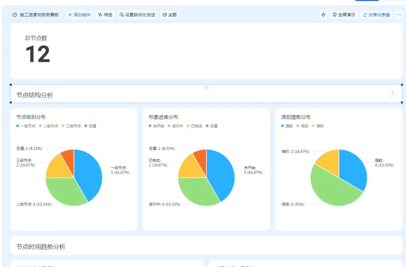This screenshot has height=267, width=406.
Task: Toggle 滞后 legend item
Action: [302, 126]
